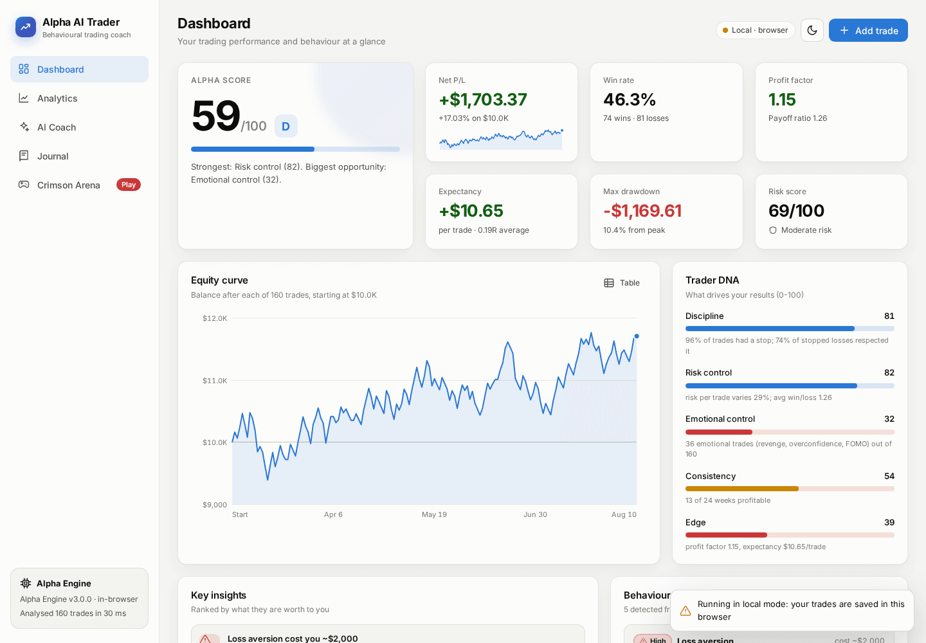Image resolution: width=926 pixels, height=643 pixels.
Task: Select Dashboard in the sidebar
Action: (79, 69)
